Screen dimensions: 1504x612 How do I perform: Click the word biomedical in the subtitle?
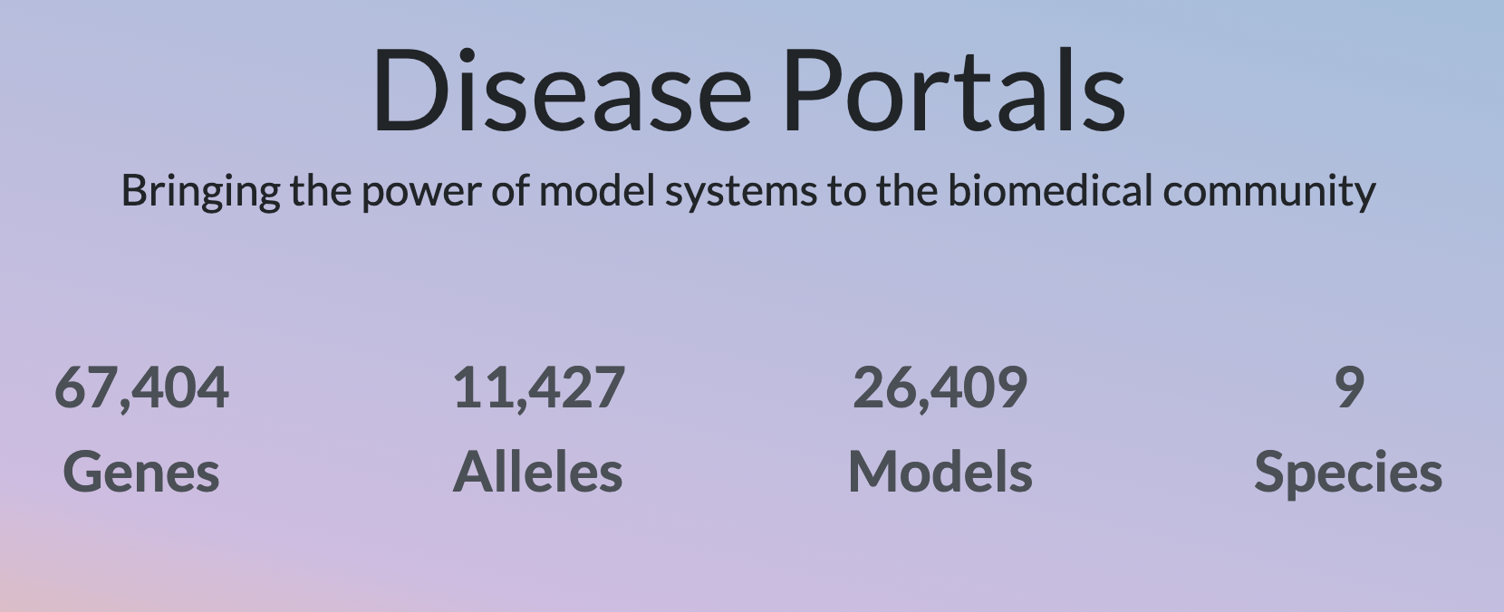(1050, 191)
